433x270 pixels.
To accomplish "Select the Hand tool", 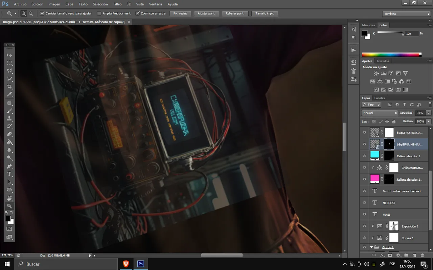I will click(9, 198).
